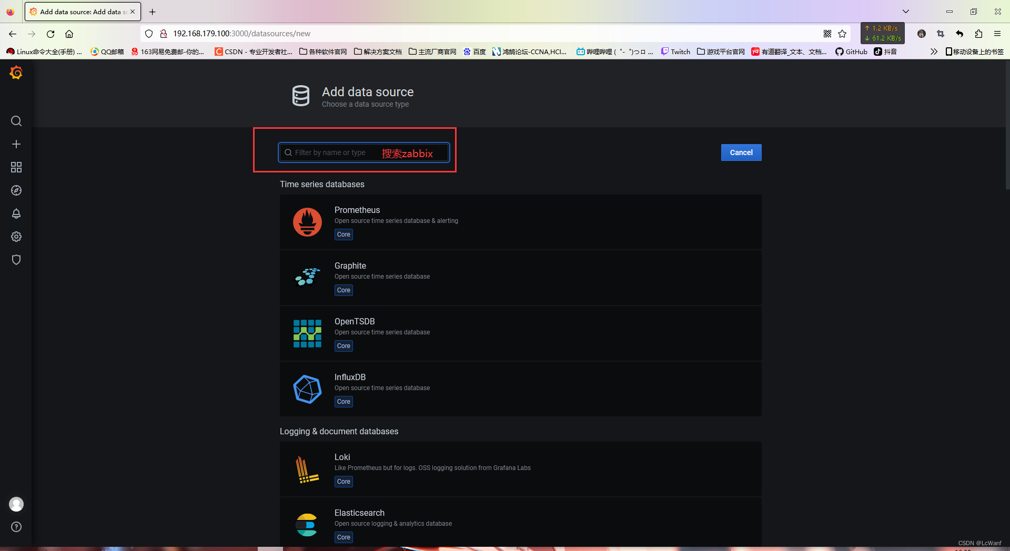Open the 各种软件官网 bookmark folder
The image size is (1010, 551).
323,52
